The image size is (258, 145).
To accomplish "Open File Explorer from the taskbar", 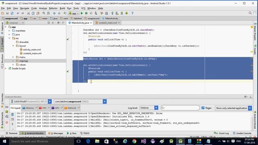I will tap(97, 141).
